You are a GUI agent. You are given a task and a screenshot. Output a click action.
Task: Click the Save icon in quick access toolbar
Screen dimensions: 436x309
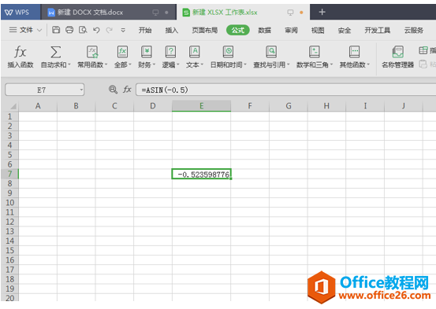coord(56,30)
